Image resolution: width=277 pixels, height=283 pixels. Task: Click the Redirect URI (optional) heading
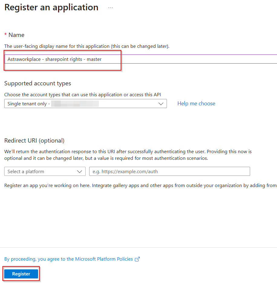pyautogui.click(x=34, y=140)
